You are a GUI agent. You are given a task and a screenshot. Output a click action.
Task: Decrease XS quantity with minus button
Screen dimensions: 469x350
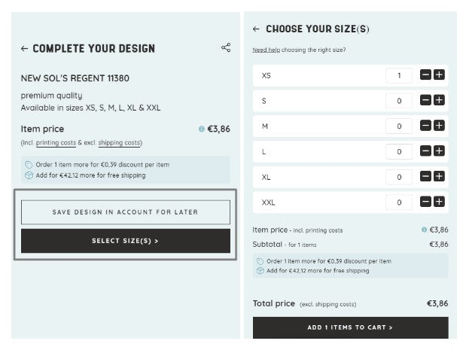coord(426,75)
